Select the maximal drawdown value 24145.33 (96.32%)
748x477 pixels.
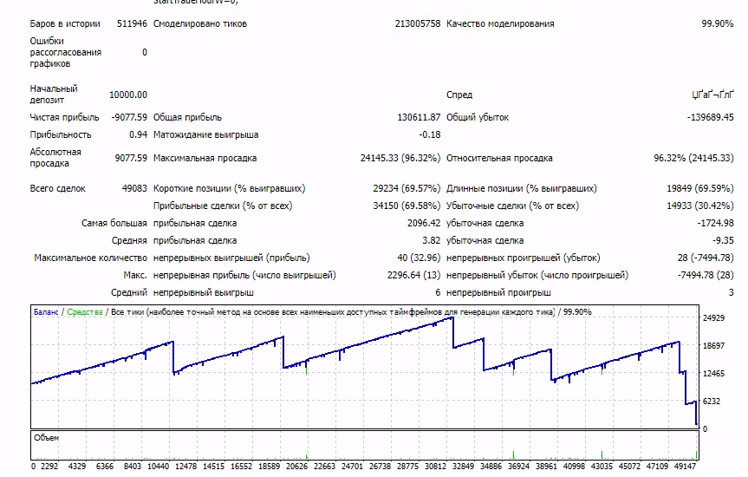[400, 158]
